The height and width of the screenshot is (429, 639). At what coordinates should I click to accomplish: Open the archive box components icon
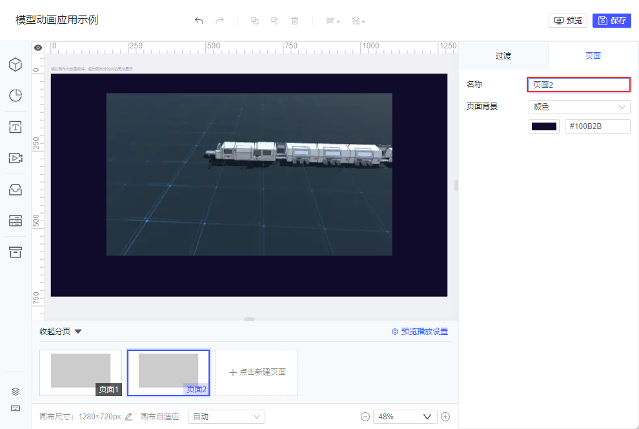pos(15,252)
